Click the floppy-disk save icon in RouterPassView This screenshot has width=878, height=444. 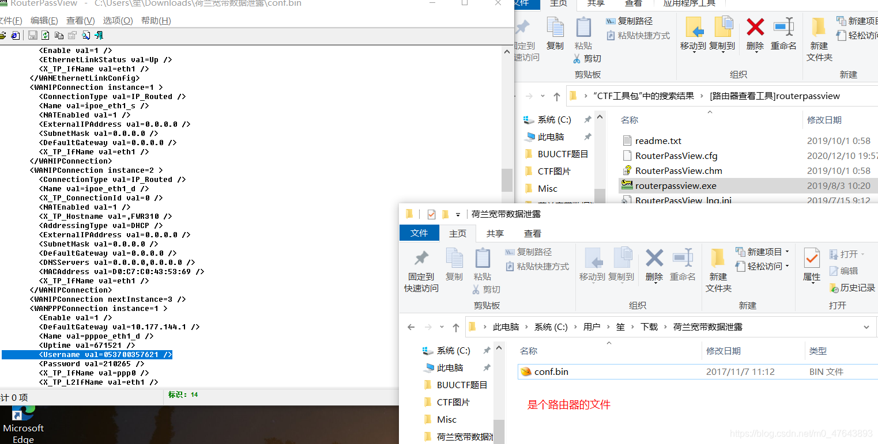[33, 35]
